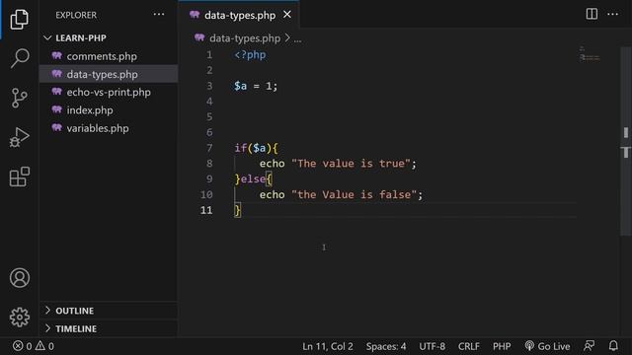The height and width of the screenshot is (355, 632).
Task: Click the breadcrumb ellipsis after data-types.php
Action: click(297, 39)
